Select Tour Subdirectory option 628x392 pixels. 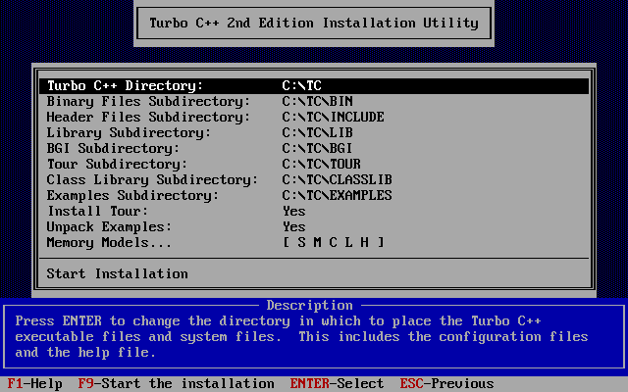(314, 164)
